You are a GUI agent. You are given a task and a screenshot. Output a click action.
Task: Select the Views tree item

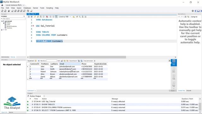click(x=8, y=25)
